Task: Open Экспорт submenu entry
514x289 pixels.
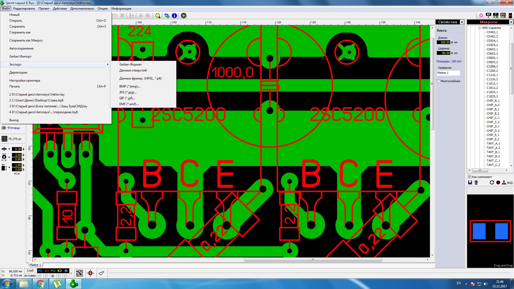Action: 56,64
